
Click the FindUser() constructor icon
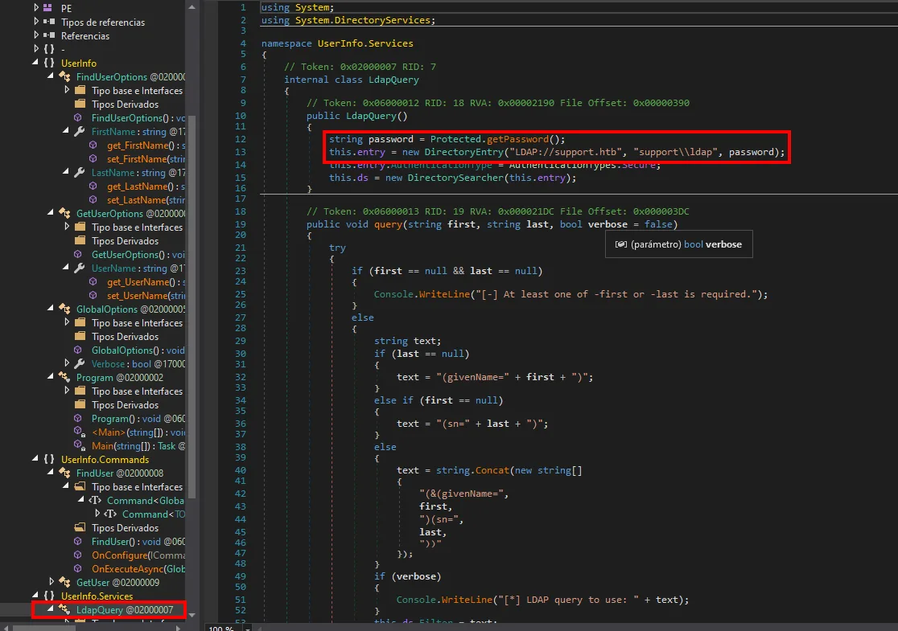coord(78,541)
